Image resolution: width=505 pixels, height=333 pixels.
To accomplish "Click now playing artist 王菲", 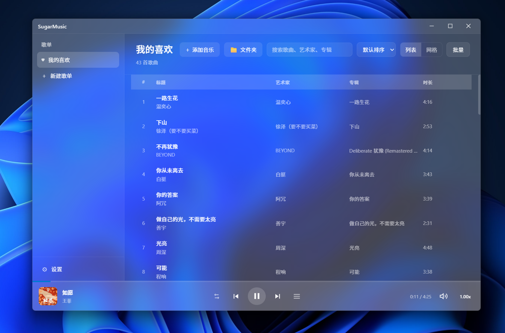I will (67, 301).
